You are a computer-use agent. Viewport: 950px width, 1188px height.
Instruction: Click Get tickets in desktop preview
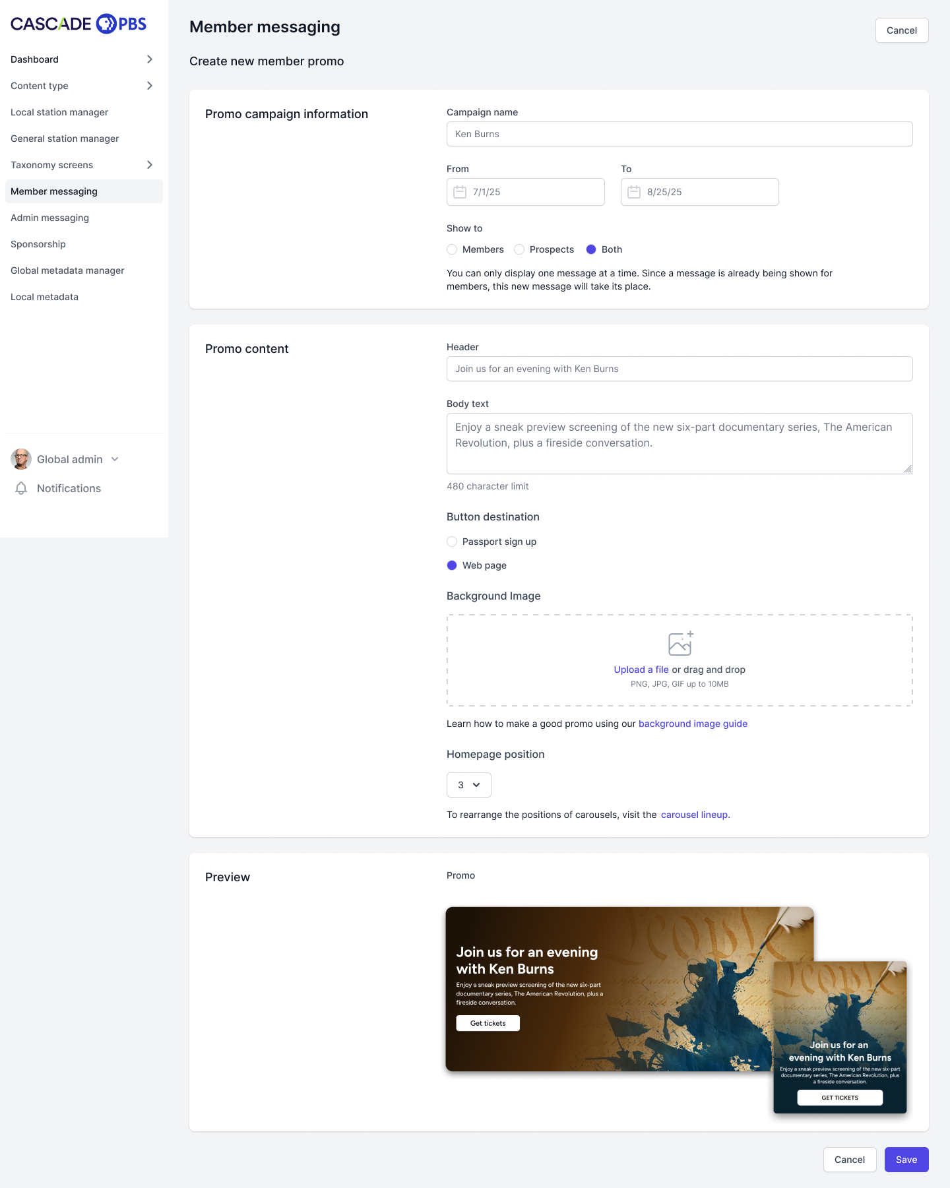(x=488, y=1023)
